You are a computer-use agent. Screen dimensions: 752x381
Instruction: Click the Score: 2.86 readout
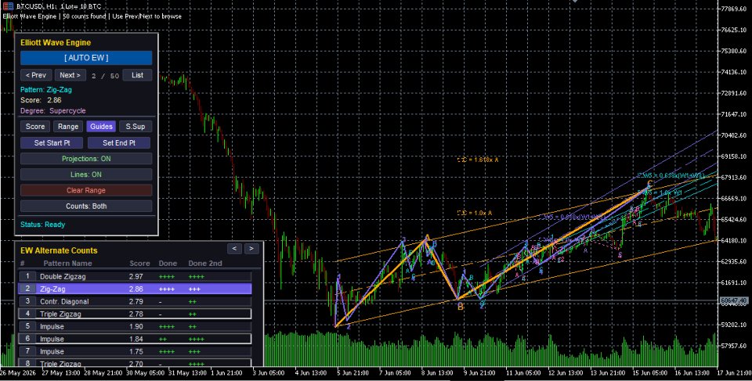tap(41, 100)
